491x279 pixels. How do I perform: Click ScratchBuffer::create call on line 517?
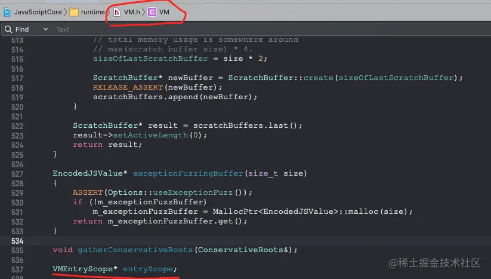[280, 78]
